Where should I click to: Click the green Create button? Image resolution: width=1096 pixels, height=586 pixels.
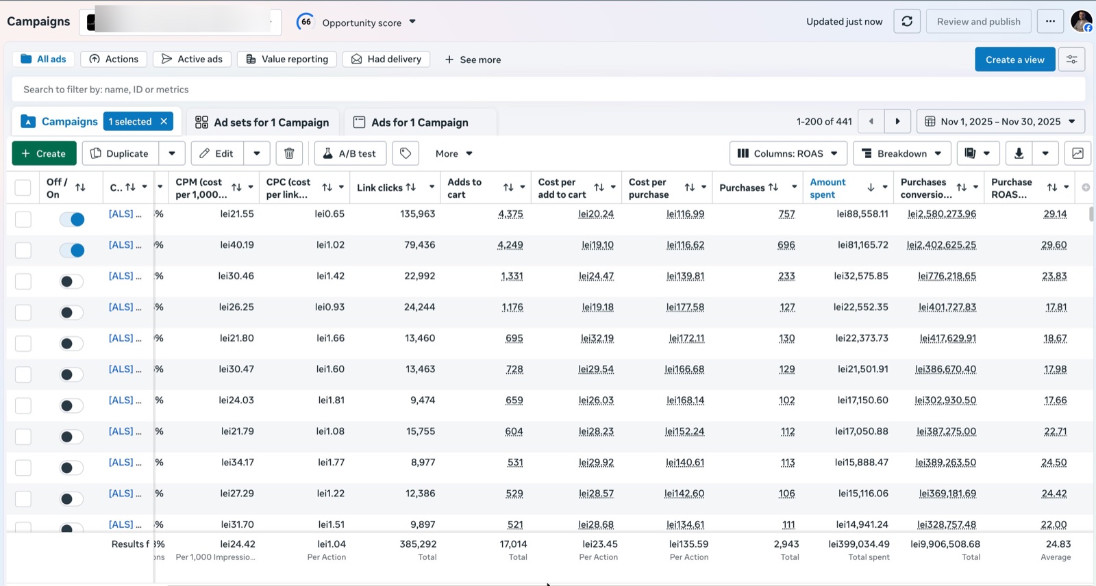point(44,153)
